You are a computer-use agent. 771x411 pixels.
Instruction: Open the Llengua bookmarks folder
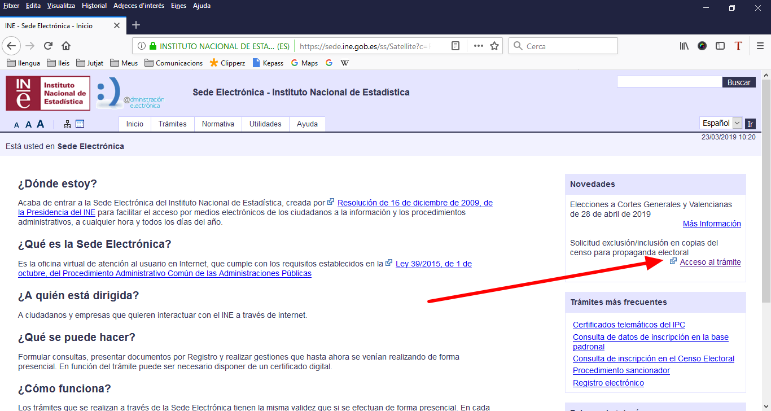click(x=24, y=63)
